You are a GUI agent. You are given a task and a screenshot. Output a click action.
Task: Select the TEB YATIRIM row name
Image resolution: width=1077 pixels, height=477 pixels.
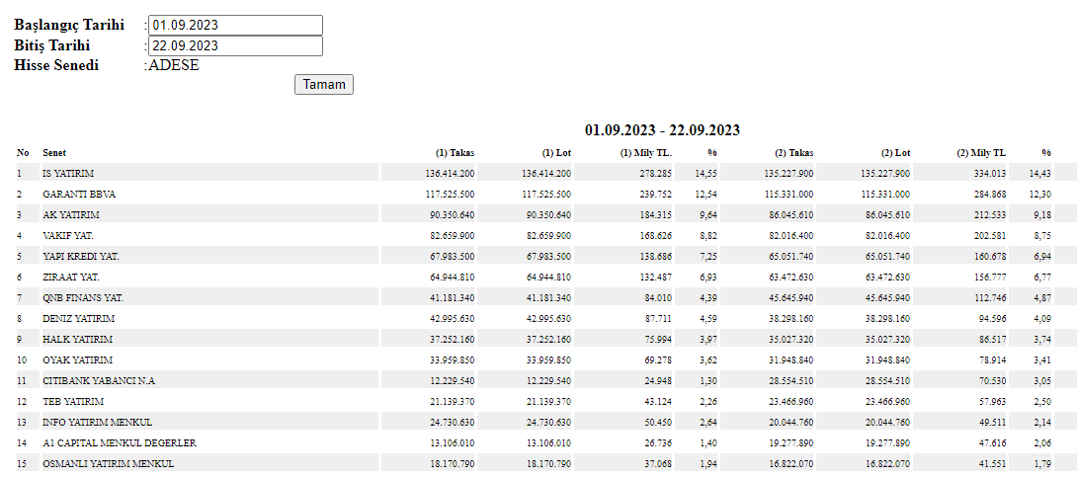[73, 401]
